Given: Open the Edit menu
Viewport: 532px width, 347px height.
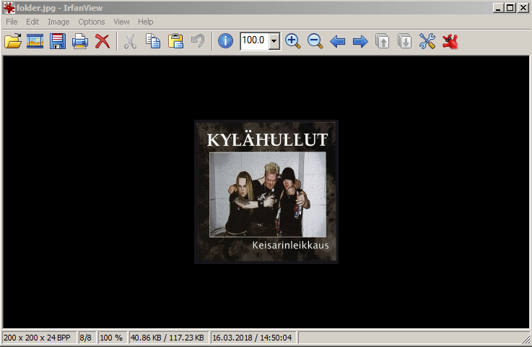Looking at the screenshot, I should tap(32, 22).
